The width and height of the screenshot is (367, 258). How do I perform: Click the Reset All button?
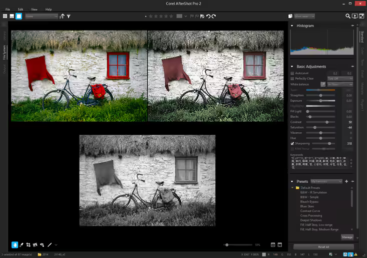pos(323,247)
